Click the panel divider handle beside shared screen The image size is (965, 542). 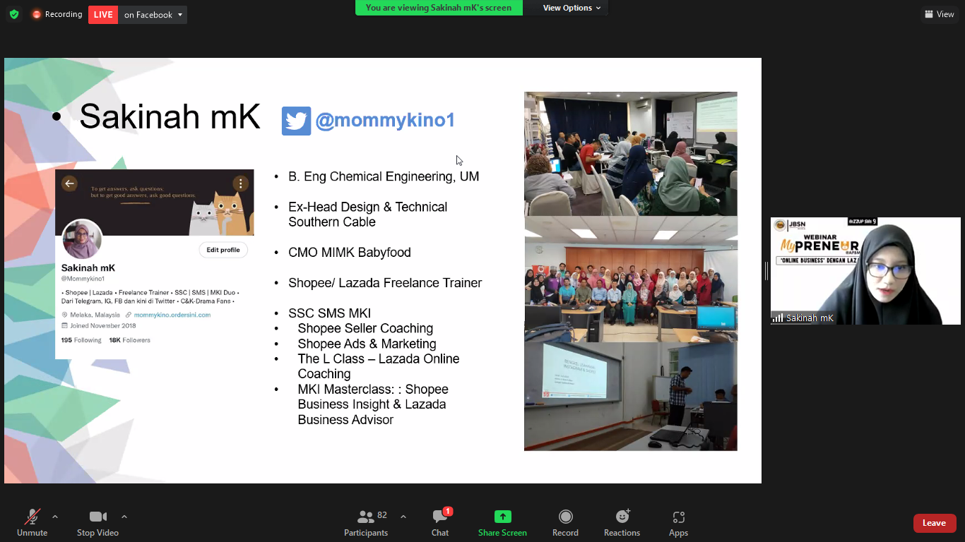tap(766, 271)
